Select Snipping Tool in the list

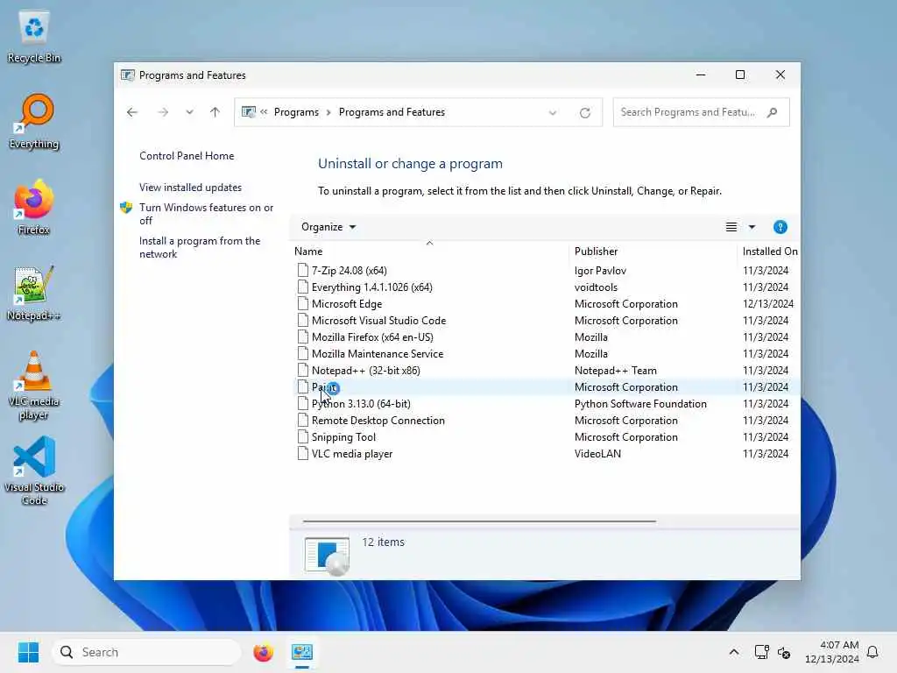(547, 436)
